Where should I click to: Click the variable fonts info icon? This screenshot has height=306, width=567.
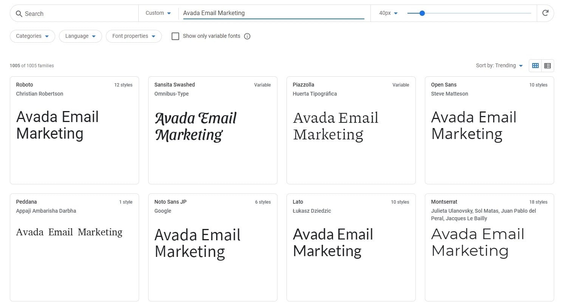tap(247, 36)
